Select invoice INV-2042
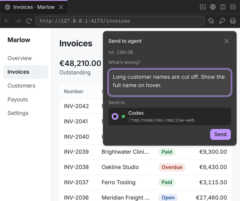240x201 pixels. tap(76, 106)
